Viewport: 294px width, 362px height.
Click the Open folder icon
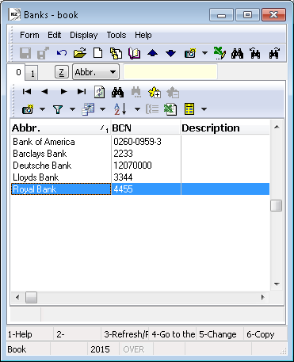[x=80, y=53]
